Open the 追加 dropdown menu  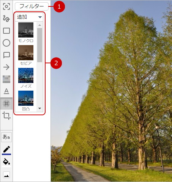pos(29,17)
